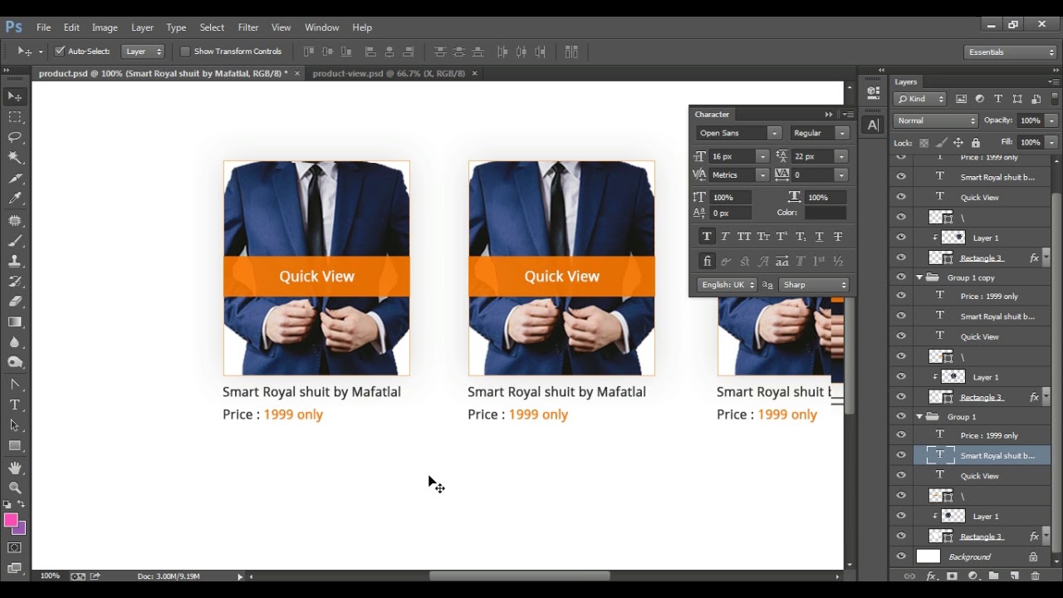Open the Essentials workspace dropdown
The height and width of the screenshot is (598, 1063).
click(1011, 51)
